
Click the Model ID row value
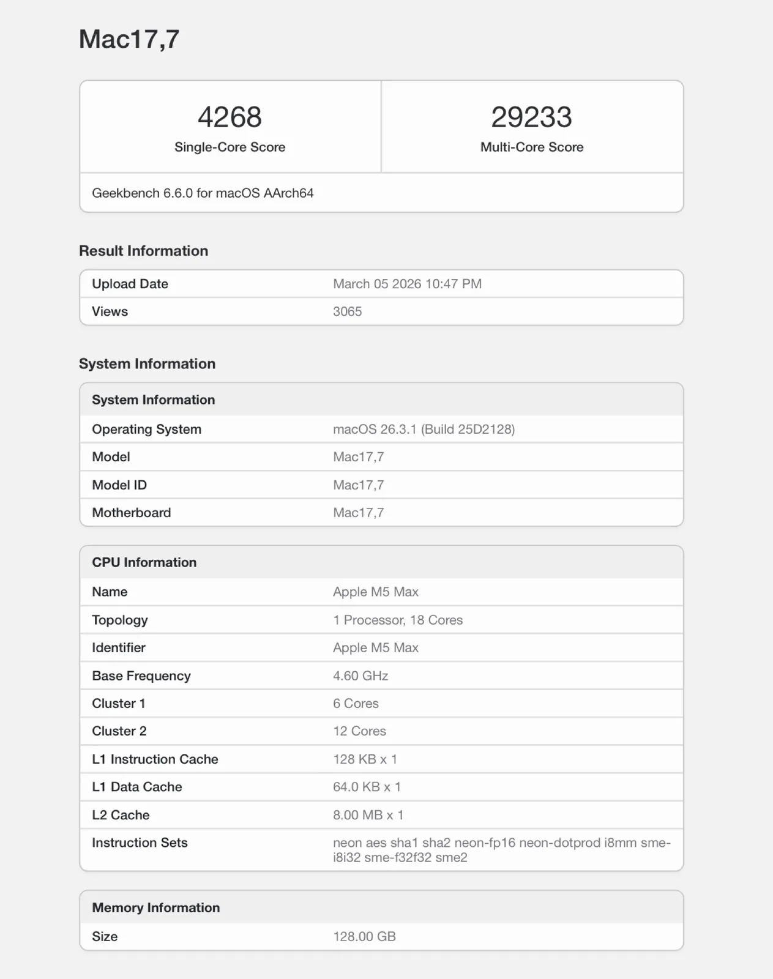pos(358,485)
